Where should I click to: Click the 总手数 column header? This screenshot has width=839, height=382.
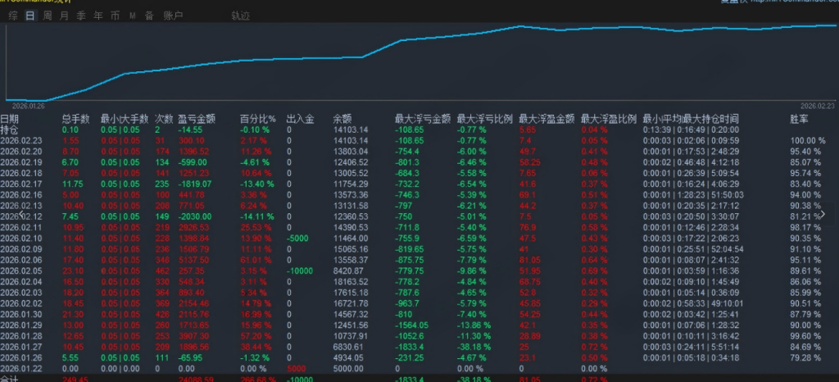pos(76,119)
